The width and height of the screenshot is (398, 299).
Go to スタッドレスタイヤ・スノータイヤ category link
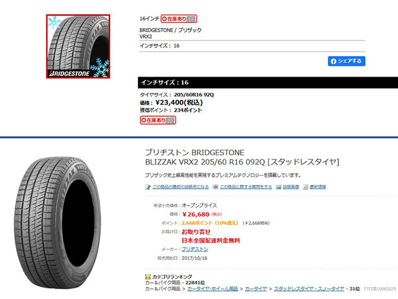(x=309, y=289)
